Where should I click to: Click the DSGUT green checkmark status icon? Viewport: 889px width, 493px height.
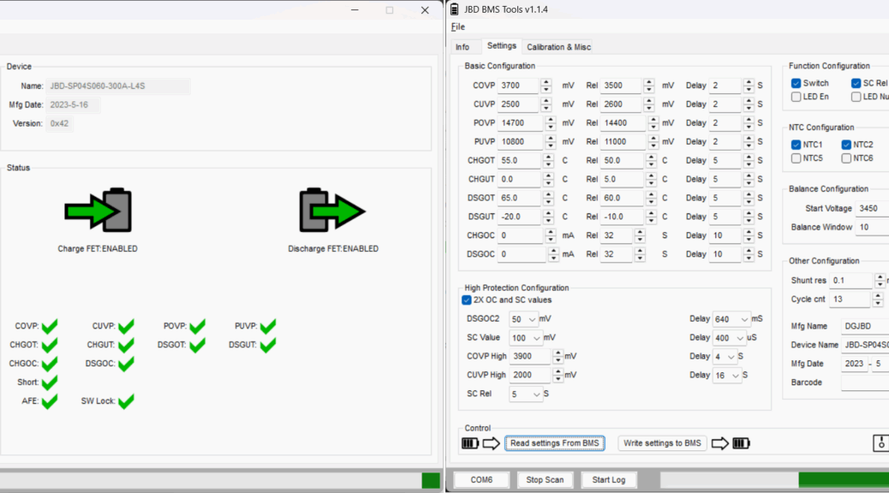pyautogui.click(x=268, y=345)
